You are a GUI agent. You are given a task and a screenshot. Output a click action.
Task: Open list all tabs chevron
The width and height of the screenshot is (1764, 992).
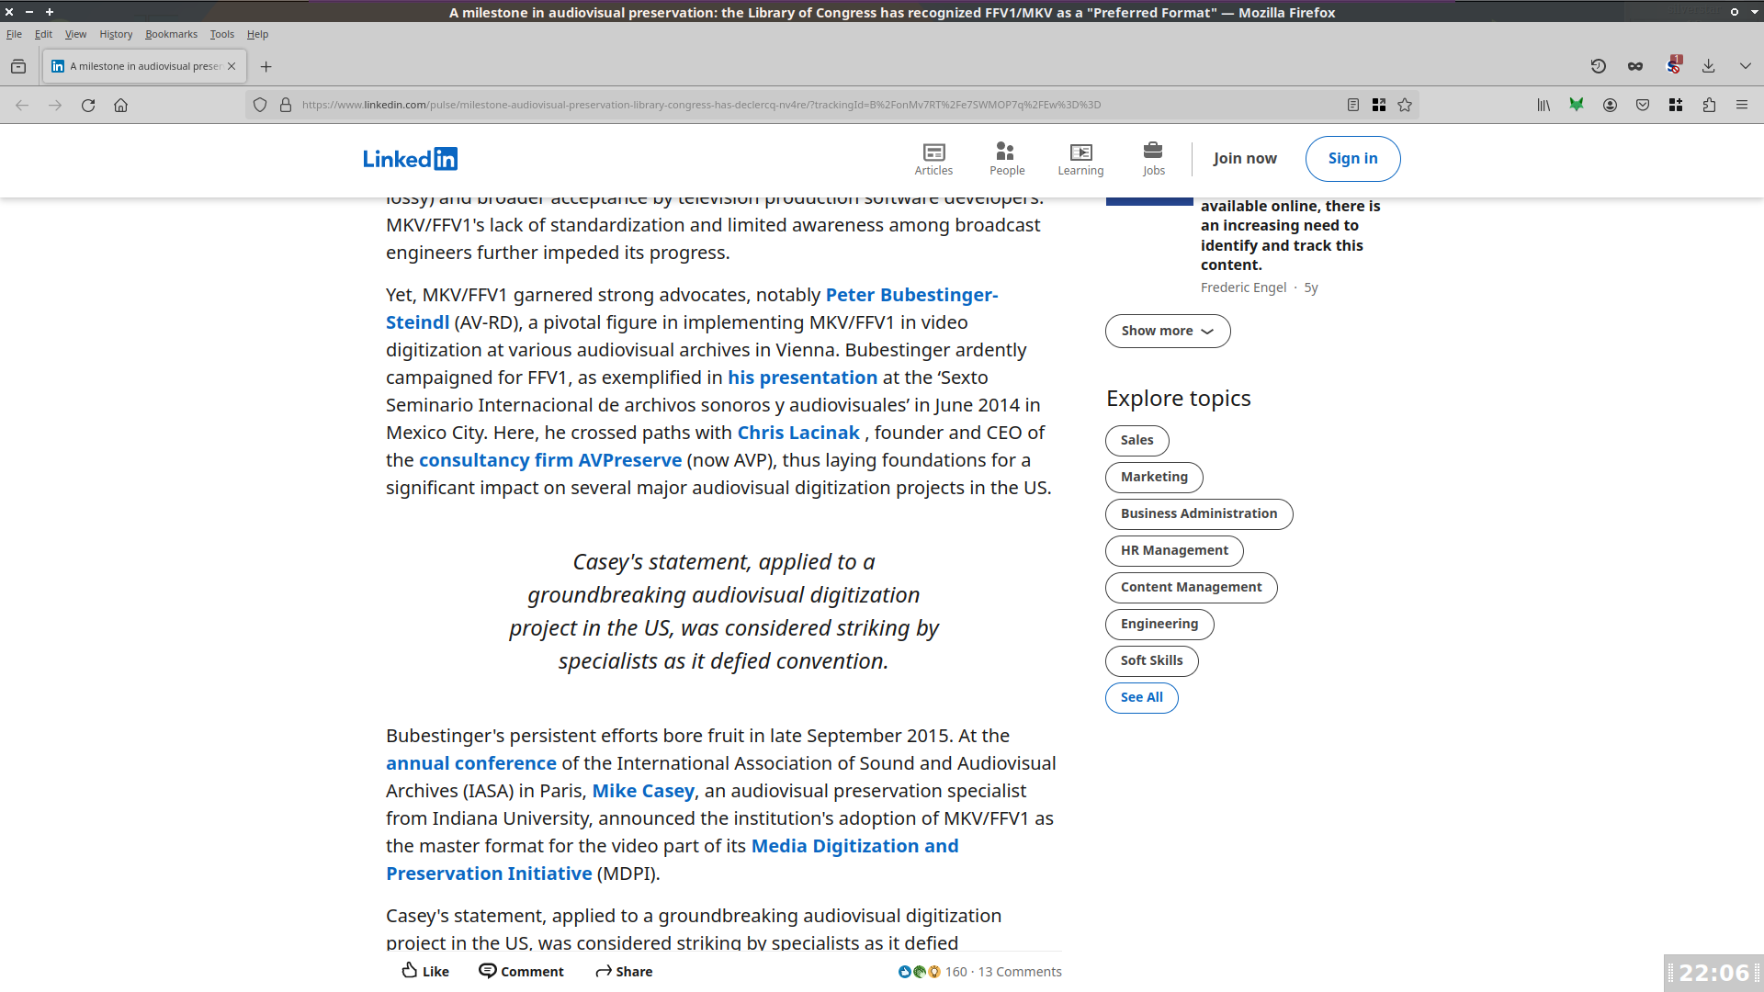pos(1745,66)
